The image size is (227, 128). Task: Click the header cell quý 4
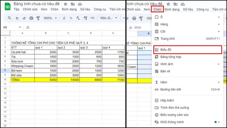coord(113,47)
